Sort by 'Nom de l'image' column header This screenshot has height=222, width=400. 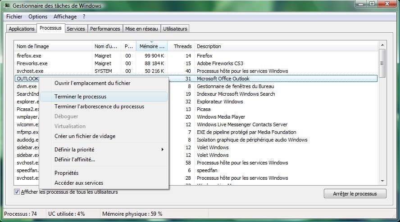pos(53,46)
